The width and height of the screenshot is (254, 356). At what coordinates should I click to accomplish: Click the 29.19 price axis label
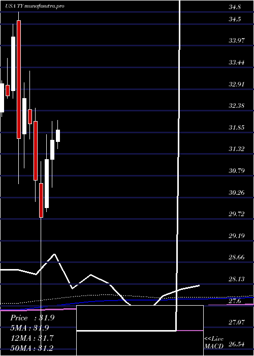237,236
